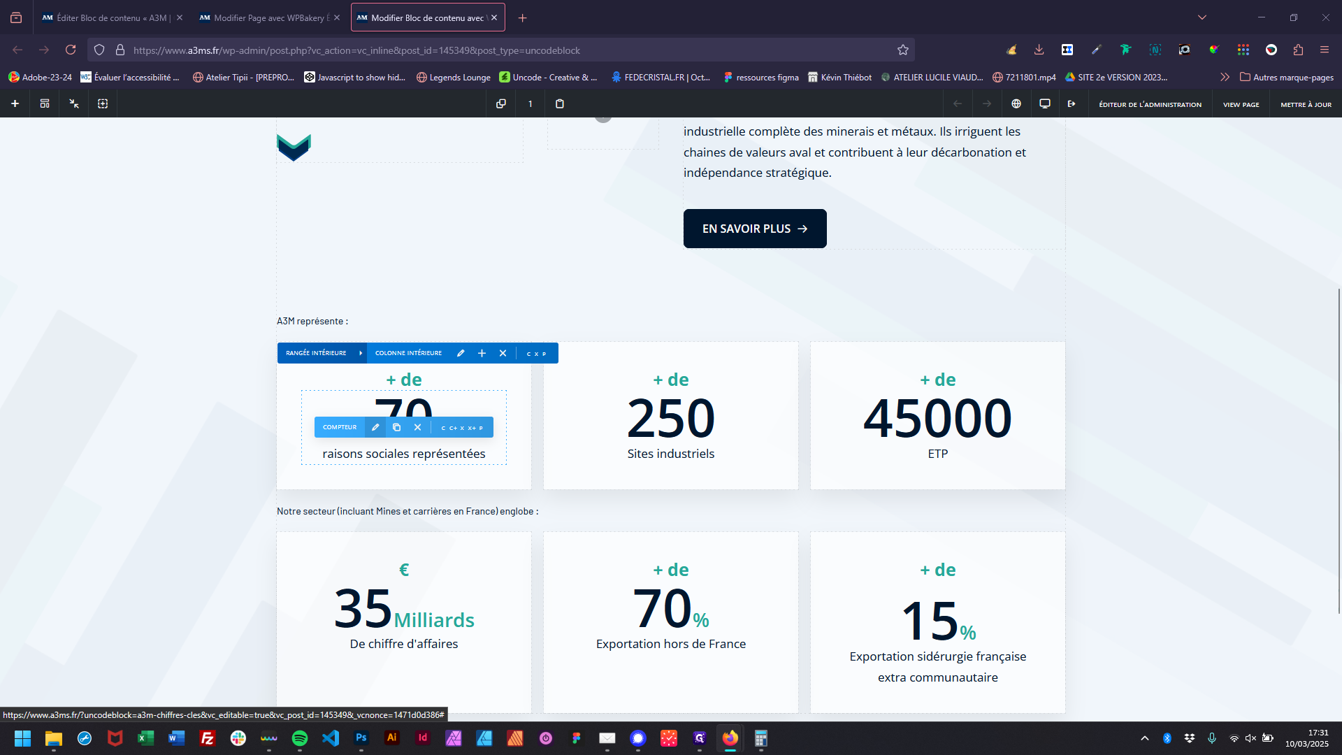The width and height of the screenshot is (1342, 755).
Task: Show hidden system tray icons
Action: tap(1144, 738)
